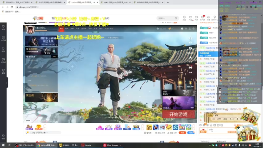
Task: Click the camera icon on the game's right side
Action: pyautogui.click(x=190, y=48)
